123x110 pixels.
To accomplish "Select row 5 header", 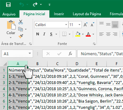I will [x=4, y=95].
